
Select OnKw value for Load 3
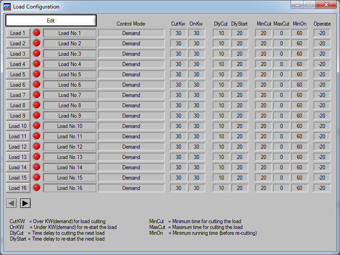[197, 54]
